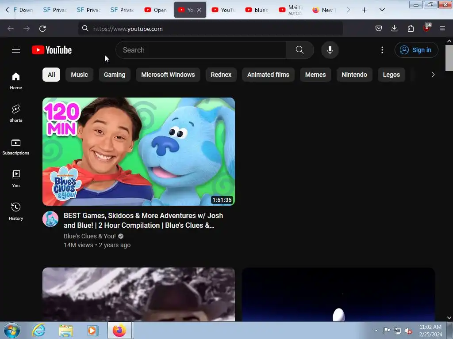
Task: Select the Music filter chip
Action: pyautogui.click(x=79, y=75)
